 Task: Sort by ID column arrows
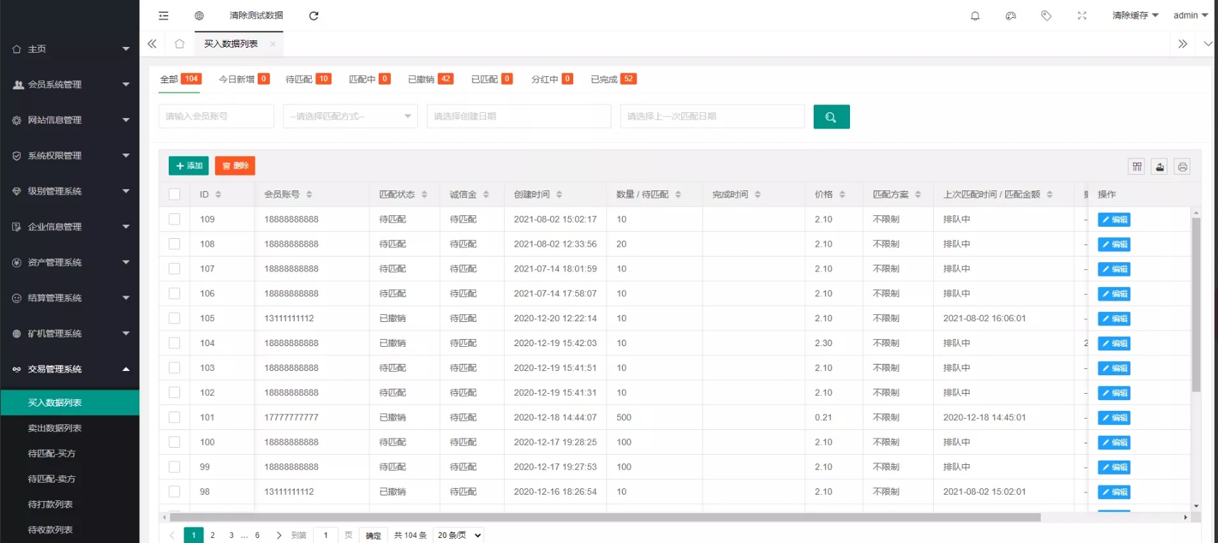[x=219, y=195]
